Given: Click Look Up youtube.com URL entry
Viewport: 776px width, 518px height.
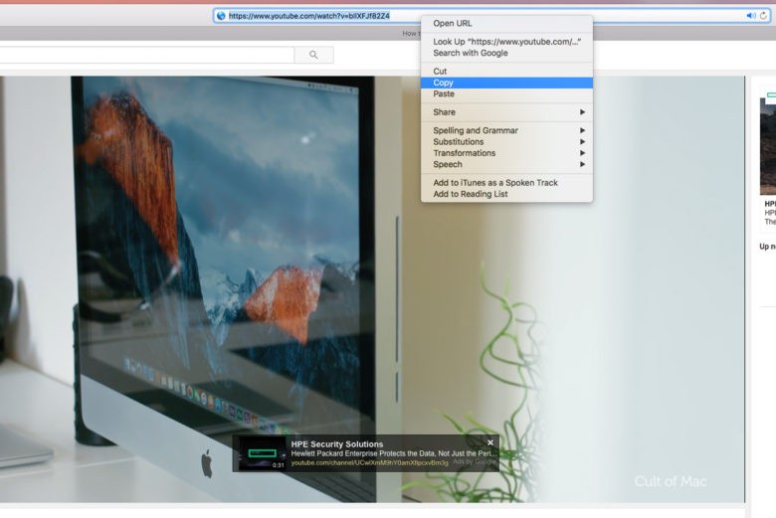Looking at the screenshot, I should tap(506, 42).
